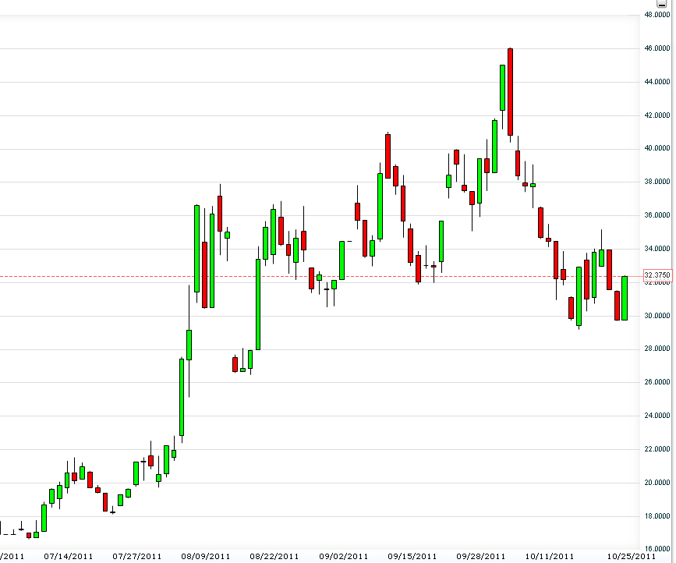676x563 pixels.
Task: Click the 40.0000 price axis label
Action: [x=657, y=148]
